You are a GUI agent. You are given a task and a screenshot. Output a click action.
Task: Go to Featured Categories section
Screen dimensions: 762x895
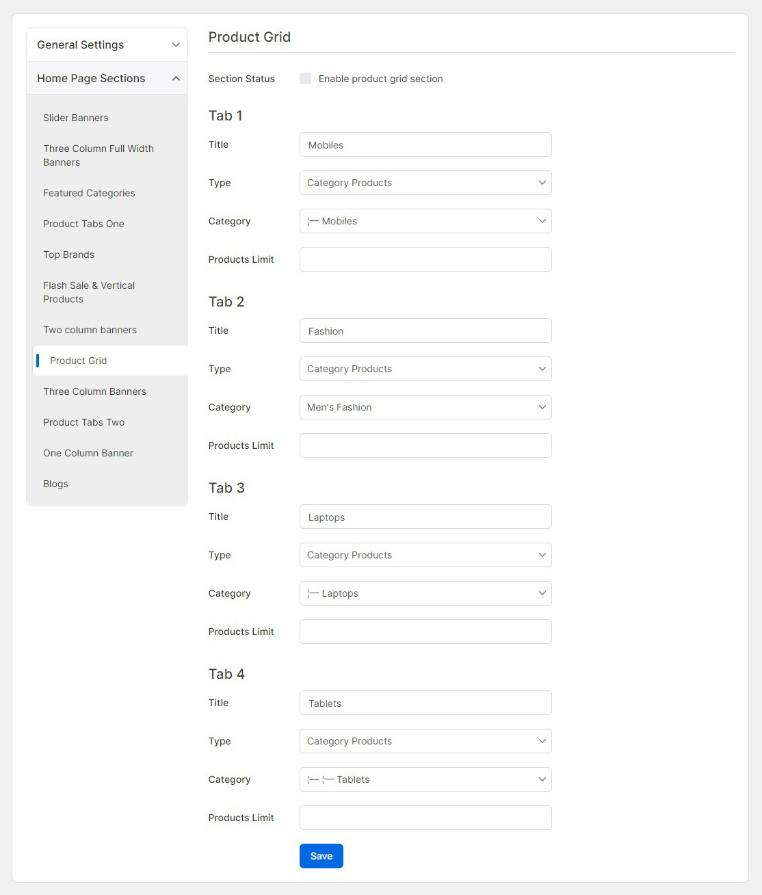click(x=89, y=193)
